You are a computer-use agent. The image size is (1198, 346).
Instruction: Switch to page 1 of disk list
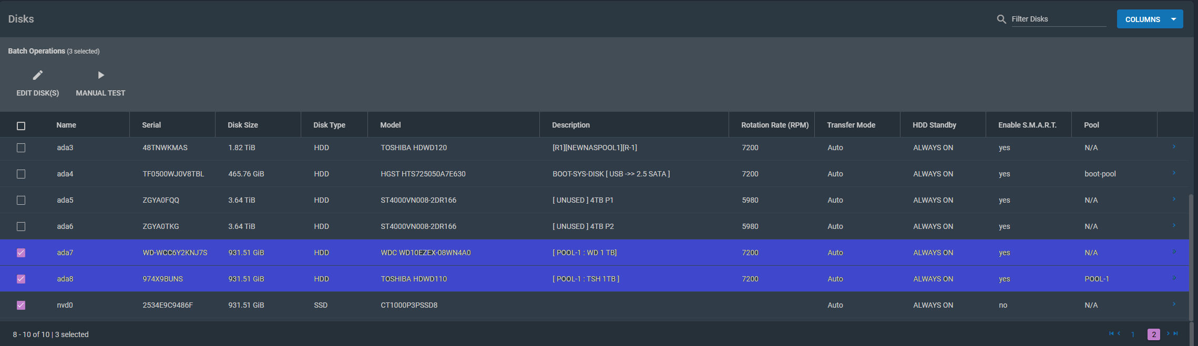click(1133, 334)
